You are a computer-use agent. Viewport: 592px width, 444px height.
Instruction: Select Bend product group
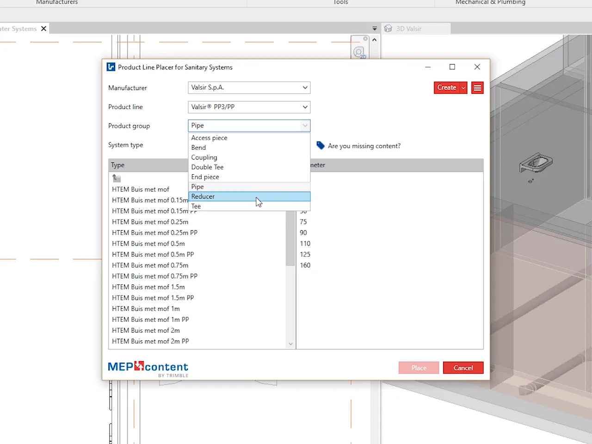(x=249, y=148)
